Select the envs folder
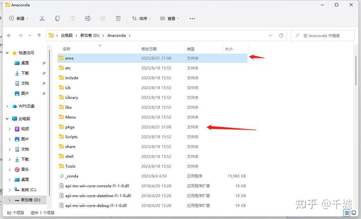Viewport: 361px width, 219px height. tap(153, 58)
